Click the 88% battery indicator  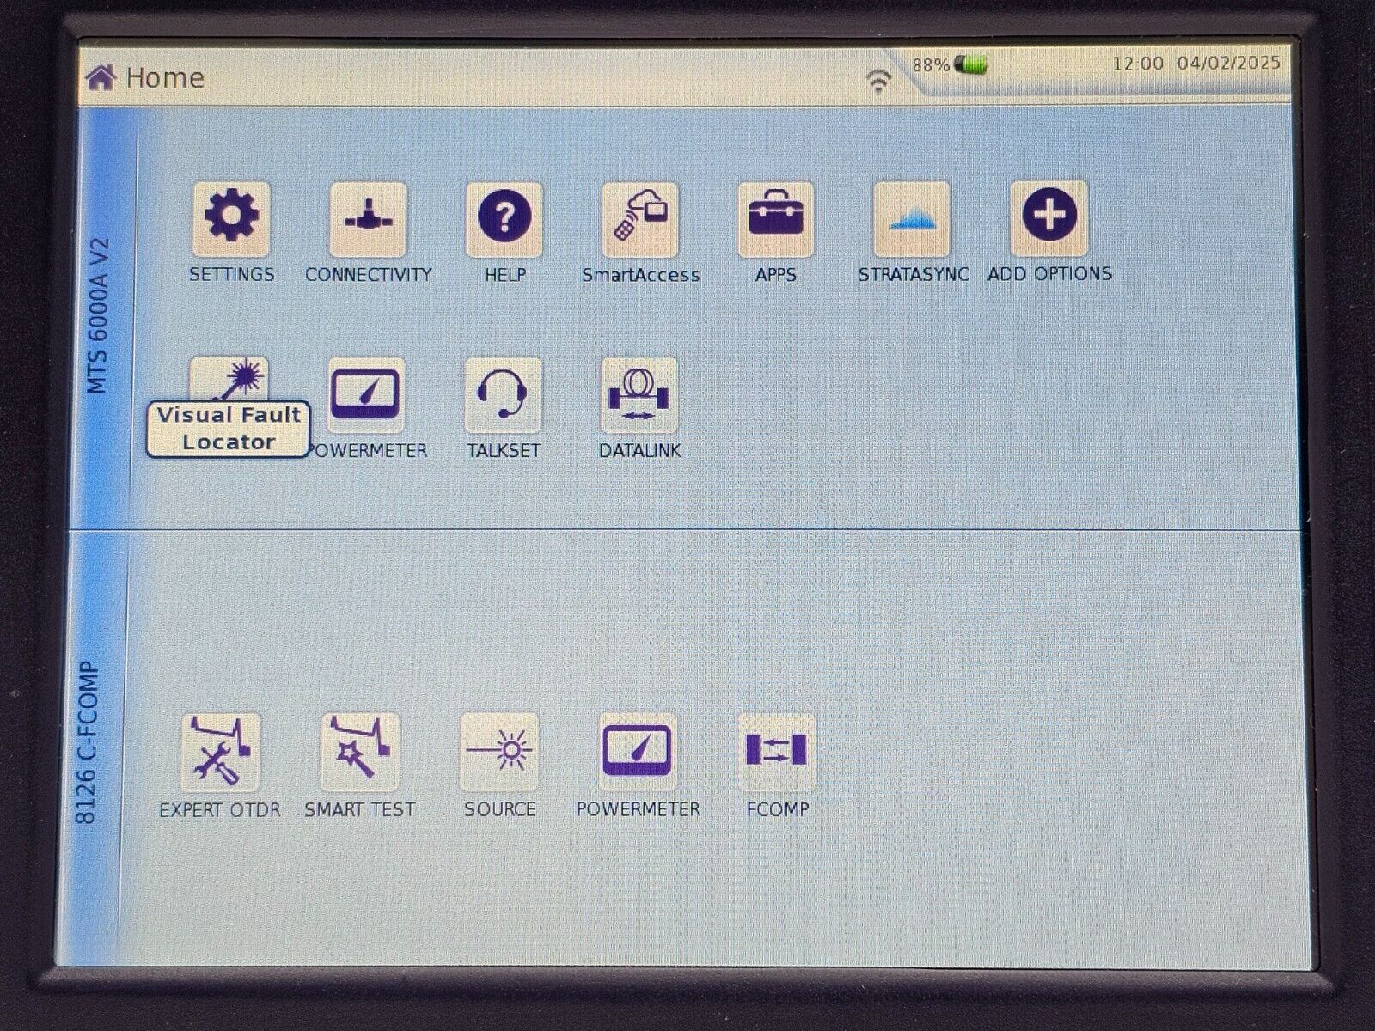pos(950,65)
